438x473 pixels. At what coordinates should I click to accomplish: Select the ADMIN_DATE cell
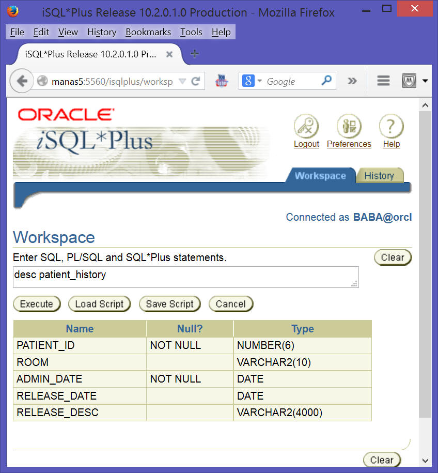(80, 379)
